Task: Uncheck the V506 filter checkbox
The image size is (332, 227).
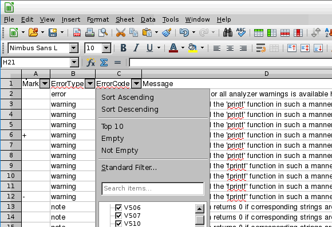Action: point(118,208)
